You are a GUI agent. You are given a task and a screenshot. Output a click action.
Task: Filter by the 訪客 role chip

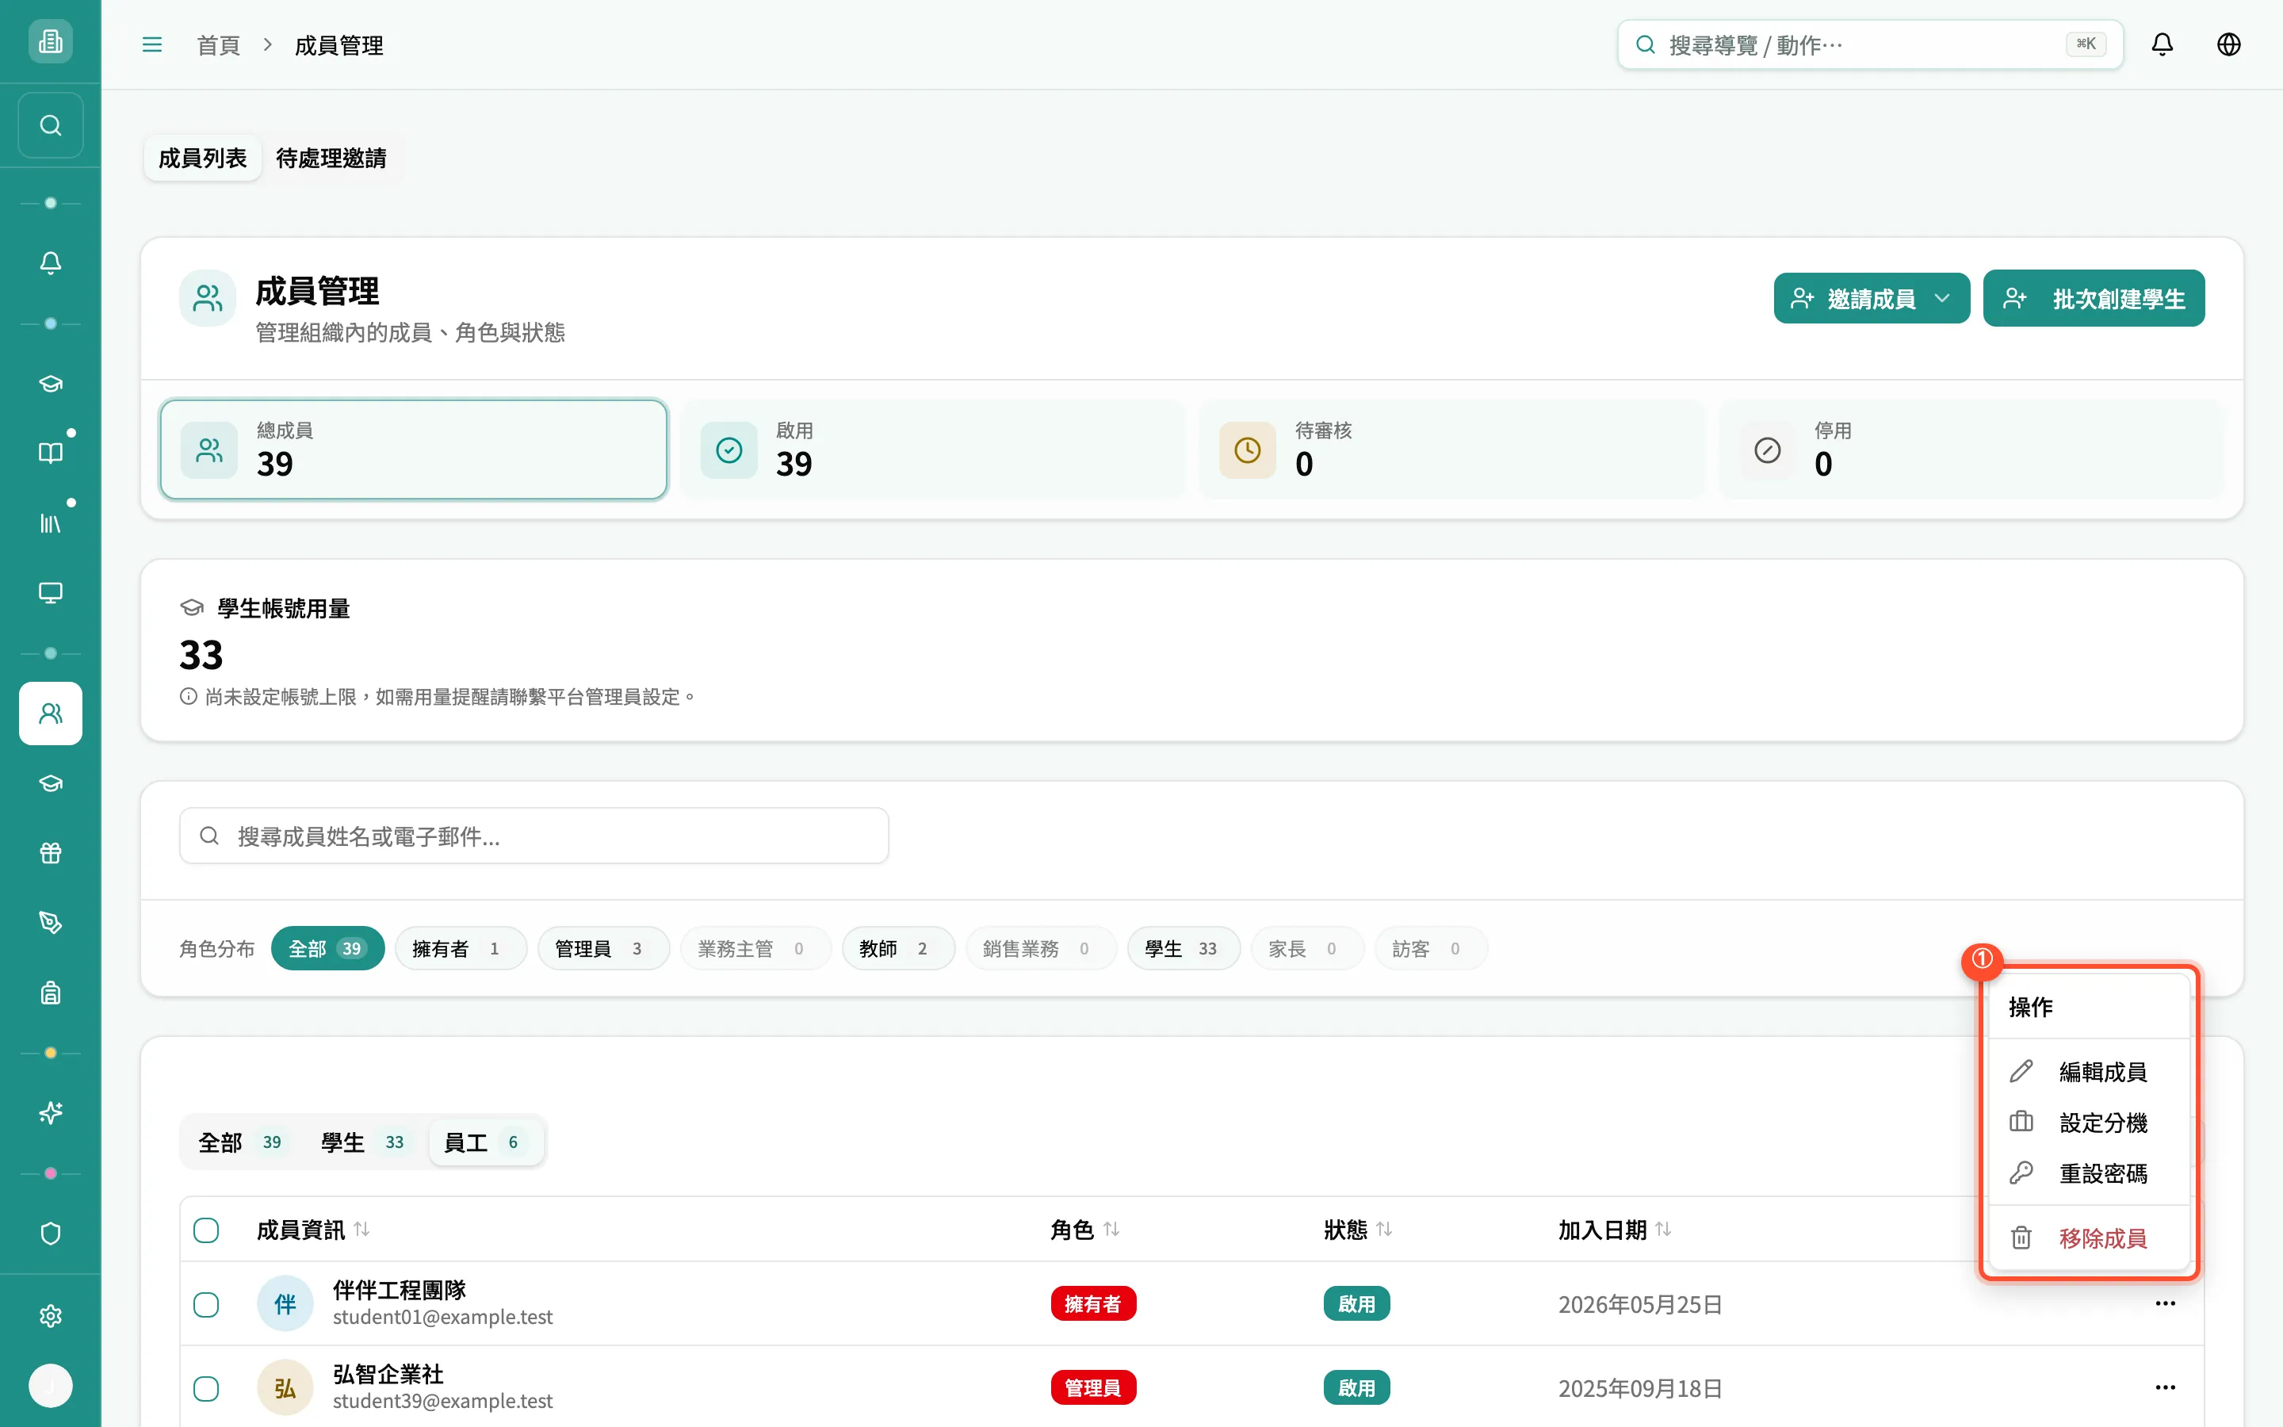coord(1430,948)
